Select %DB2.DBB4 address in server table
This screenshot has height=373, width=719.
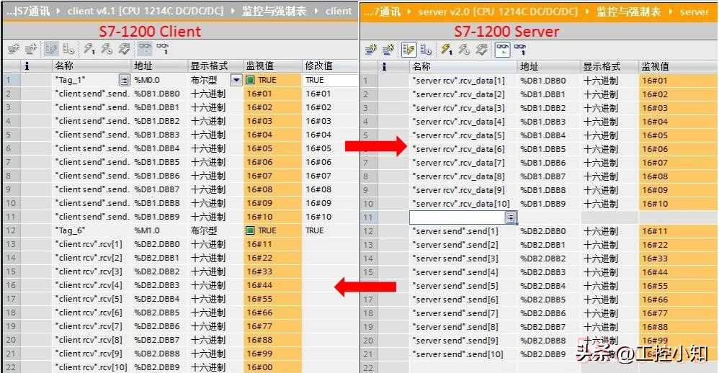point(550,285)
